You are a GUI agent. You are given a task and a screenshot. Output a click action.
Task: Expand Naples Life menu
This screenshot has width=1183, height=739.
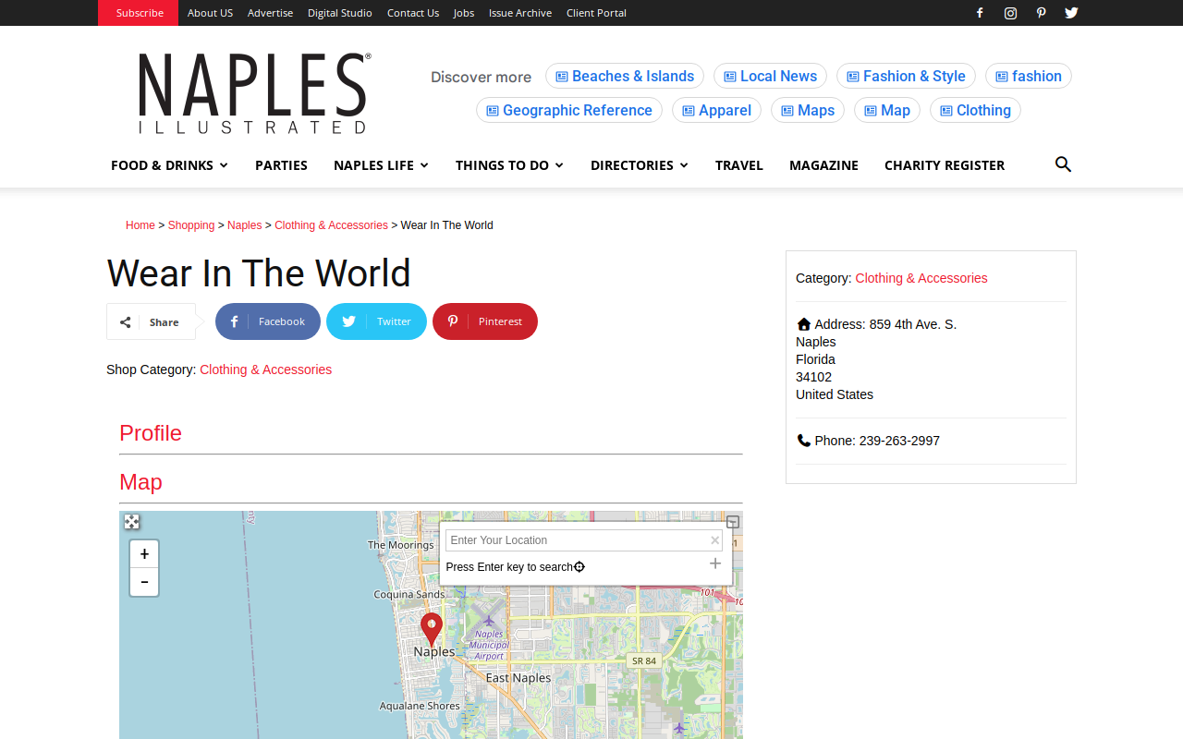coord(381,165)
